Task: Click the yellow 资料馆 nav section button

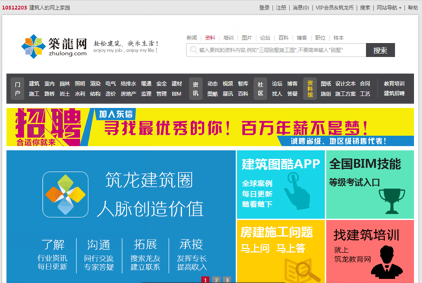Action: (x=310, y=88)
